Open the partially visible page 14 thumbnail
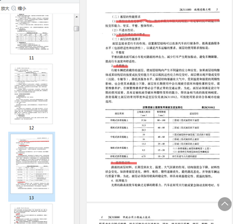The height and width of the screenshot is (224, 233). [31, 214]
